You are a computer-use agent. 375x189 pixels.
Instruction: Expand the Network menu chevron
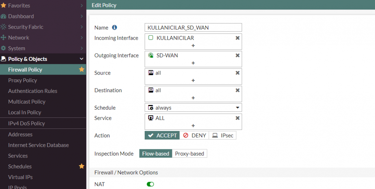coord(82,37)
